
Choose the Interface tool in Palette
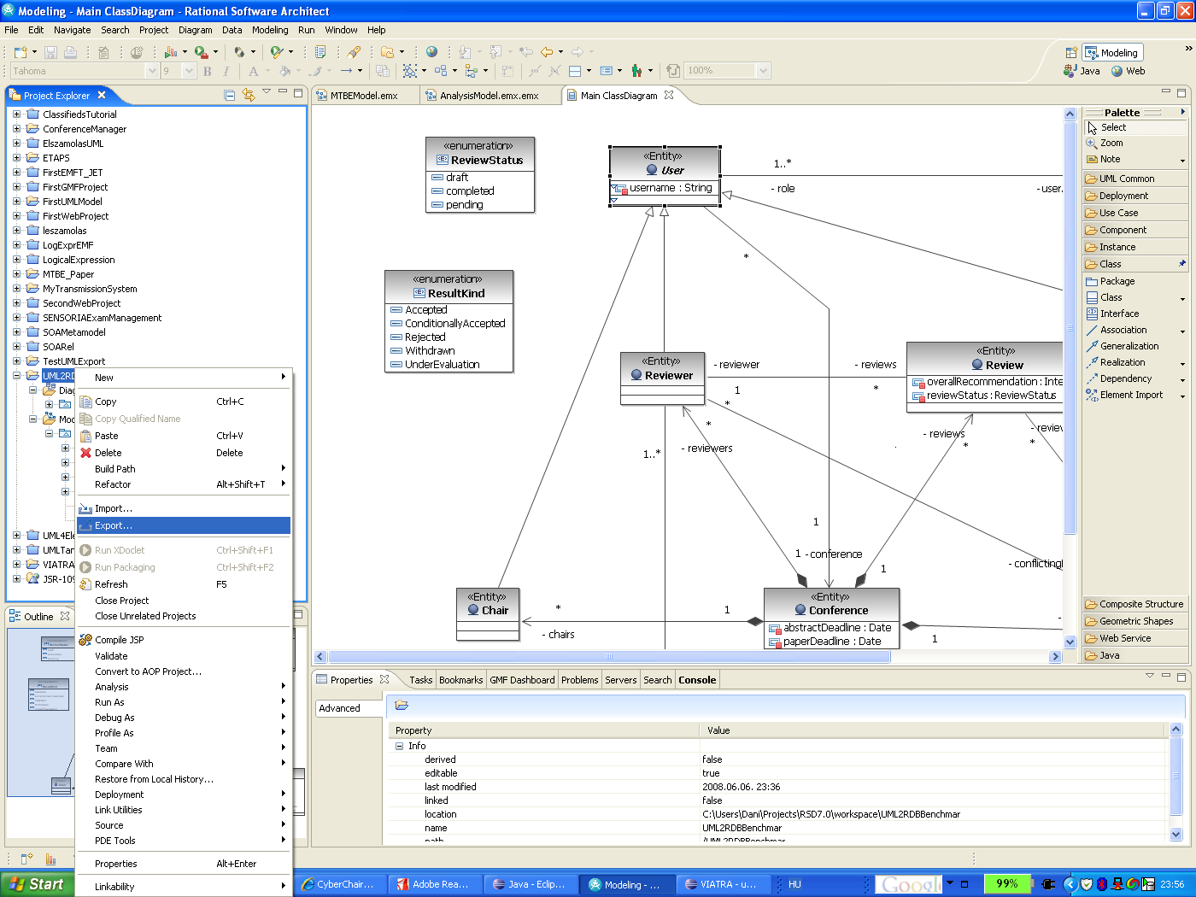(1135, 314)
